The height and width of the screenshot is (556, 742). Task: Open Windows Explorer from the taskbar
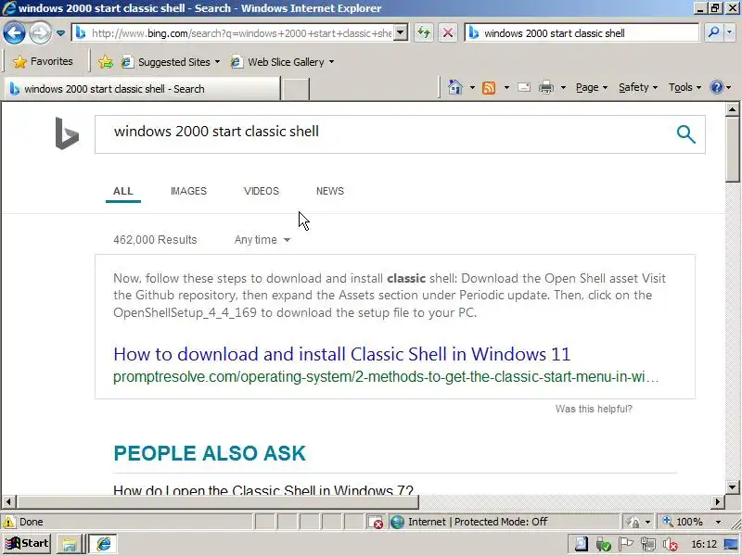(x=69, y=544)
